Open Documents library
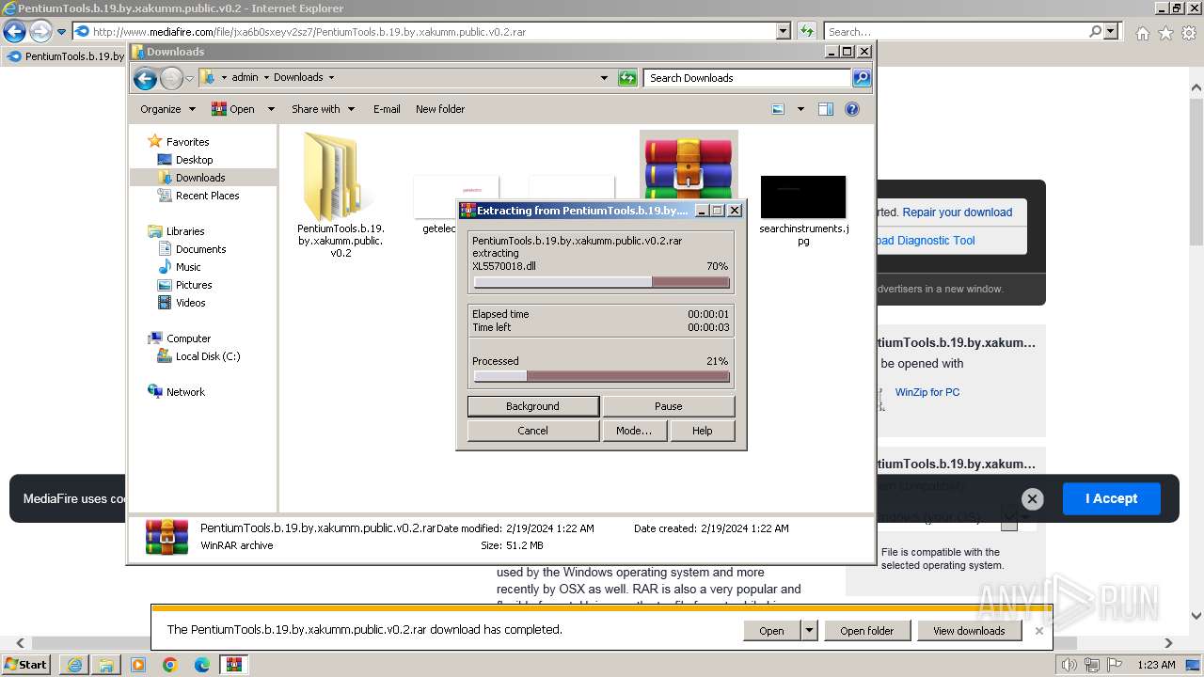Viewport: 1204px width, 677px height. 200,249
